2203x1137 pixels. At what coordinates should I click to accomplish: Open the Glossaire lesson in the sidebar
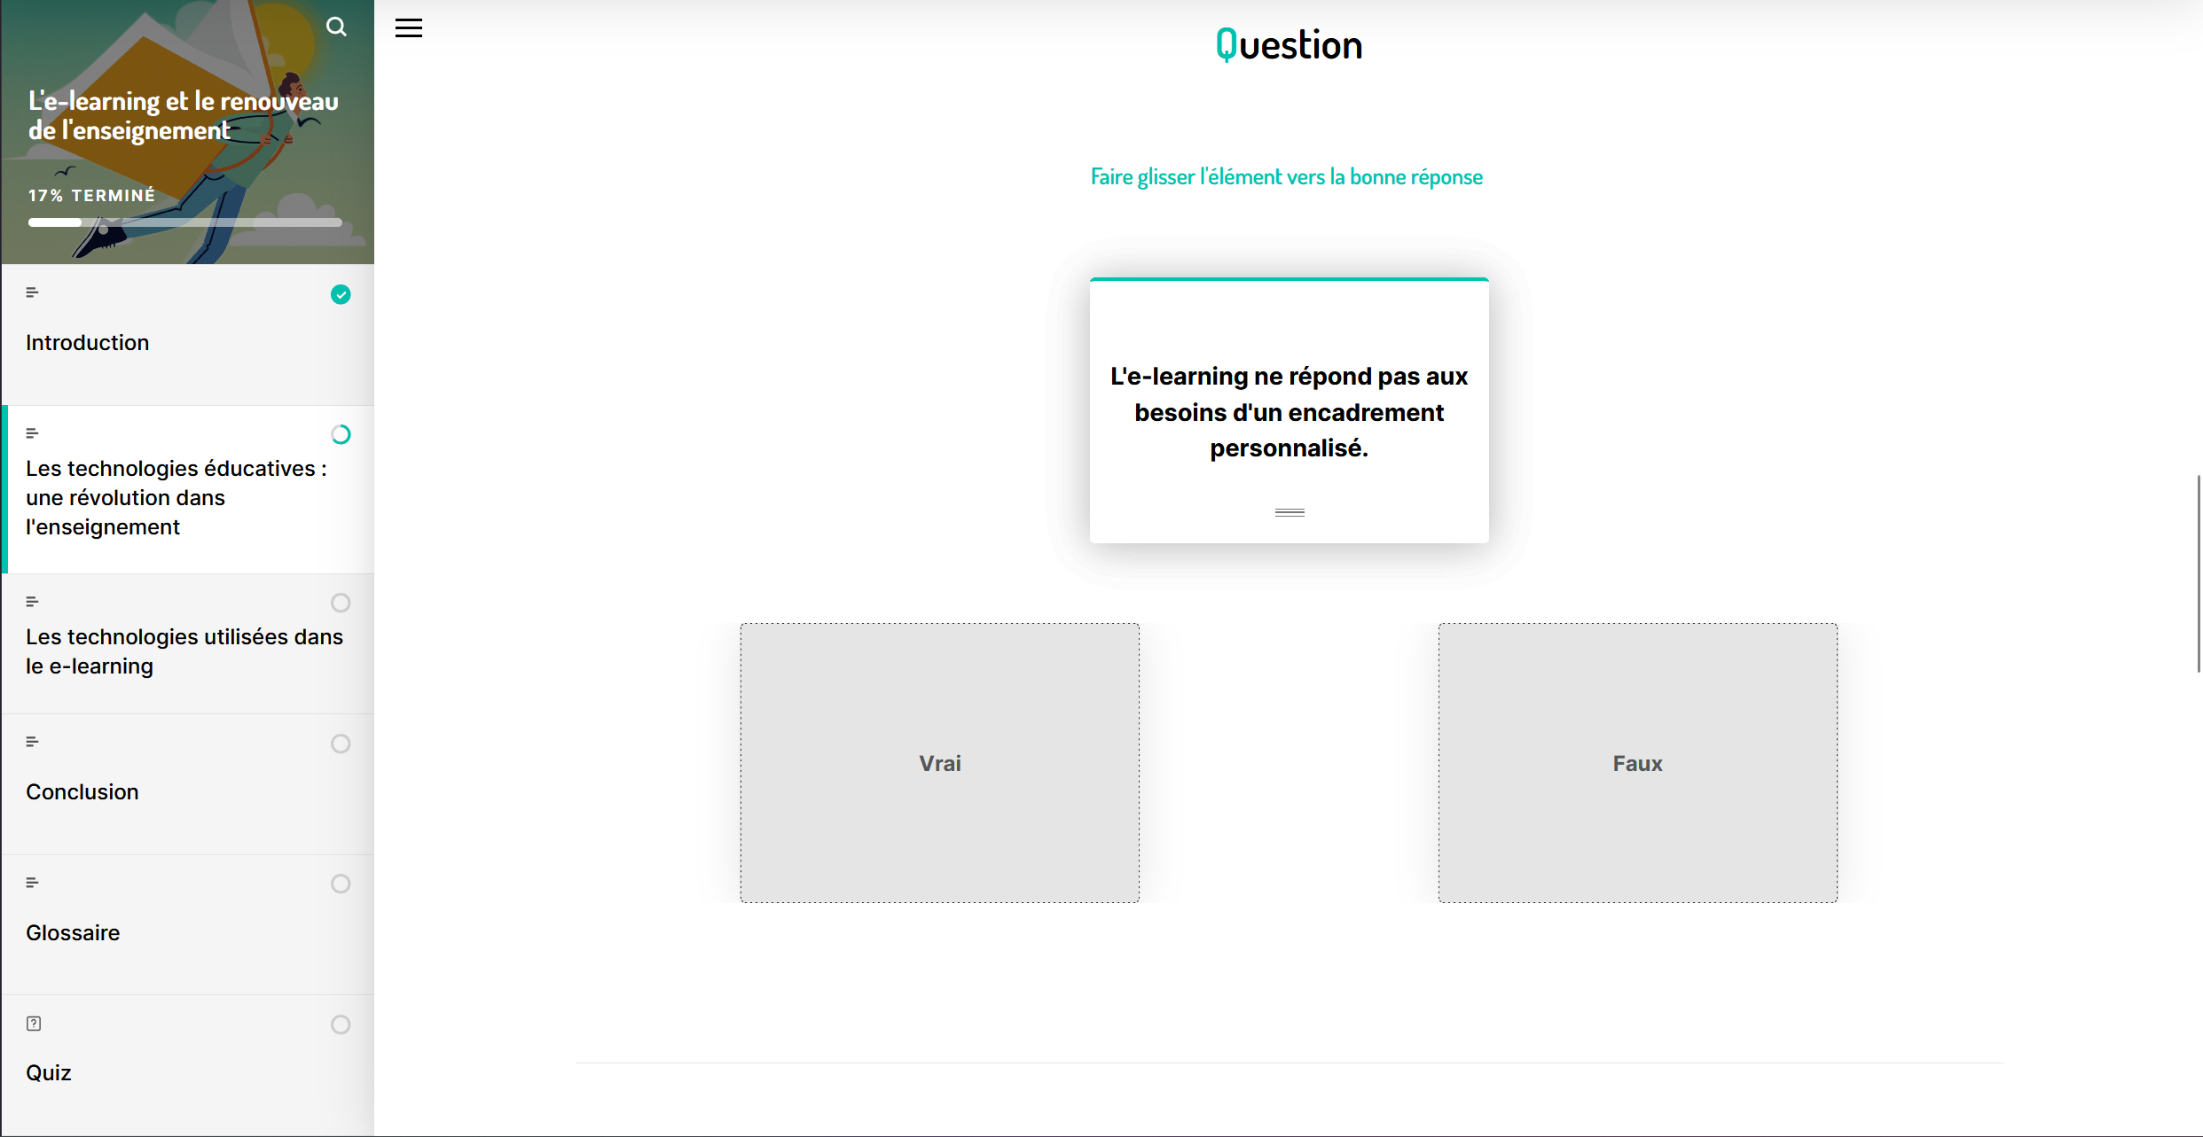click(73, 932)
